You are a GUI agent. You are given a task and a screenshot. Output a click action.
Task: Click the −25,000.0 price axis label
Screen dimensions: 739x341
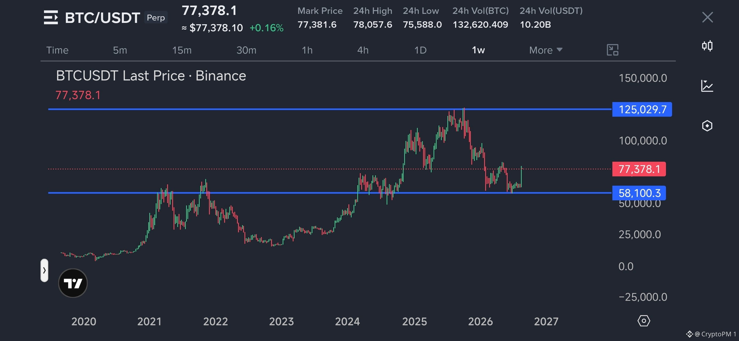[x=643, y=297]
